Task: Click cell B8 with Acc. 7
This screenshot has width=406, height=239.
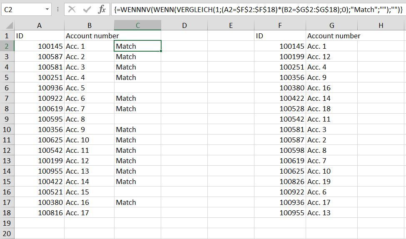Action: (x=90, y=109)
